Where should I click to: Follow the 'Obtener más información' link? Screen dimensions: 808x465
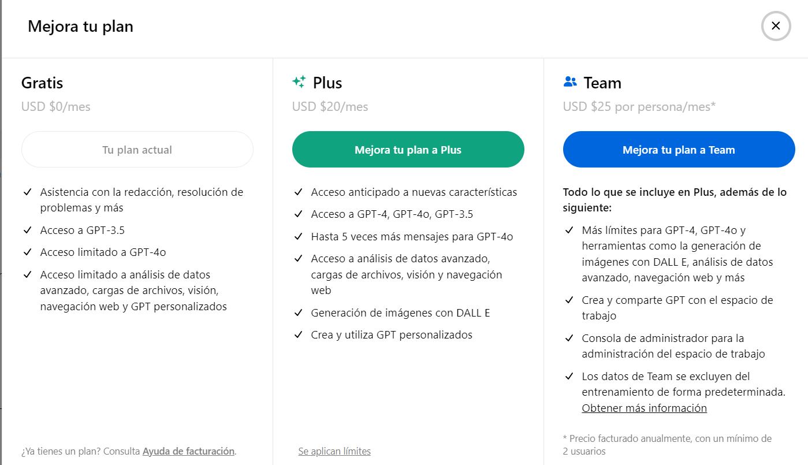click(x=644, y=408)
